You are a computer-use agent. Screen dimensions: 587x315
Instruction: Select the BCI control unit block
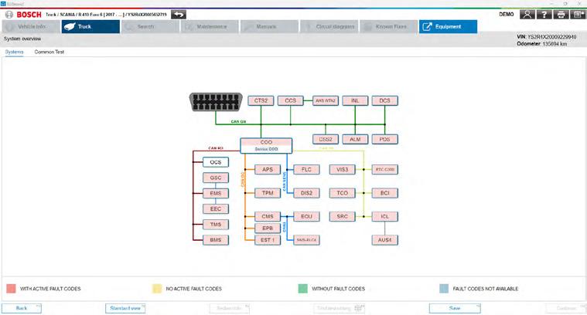pos(385,193)
